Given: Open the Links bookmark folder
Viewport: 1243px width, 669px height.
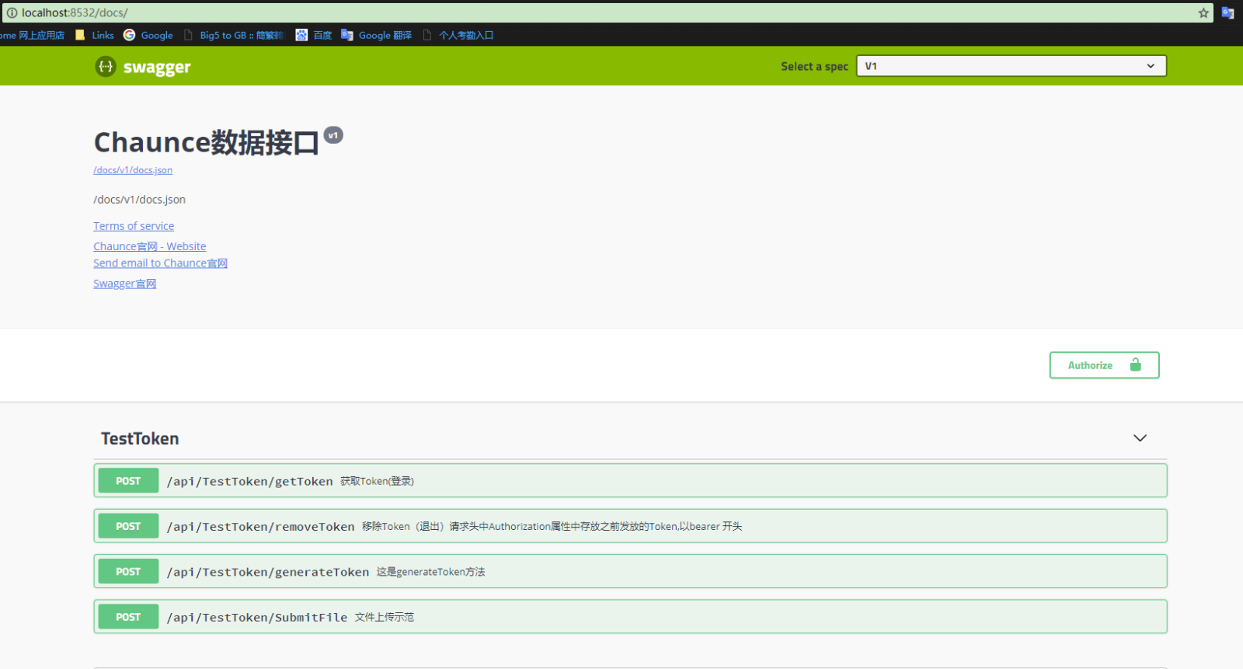Looking at the screenshot, I should click(x=95, y=35).
